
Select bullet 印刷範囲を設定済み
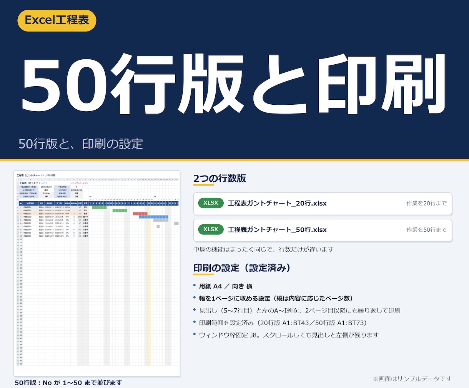tap(283, 323)
